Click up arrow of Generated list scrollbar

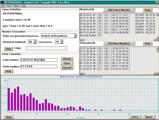pos(157,48)
